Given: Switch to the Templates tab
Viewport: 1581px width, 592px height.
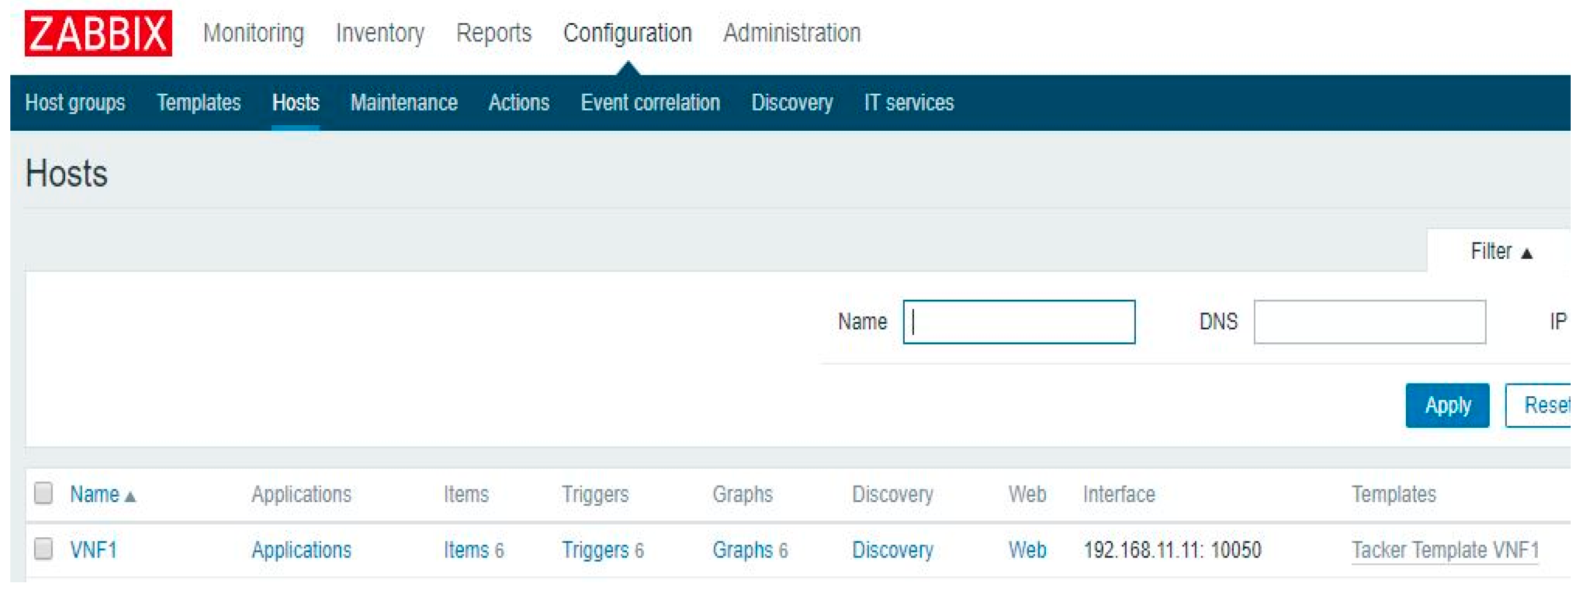Looking at the screenshot, I should [198, 103].
